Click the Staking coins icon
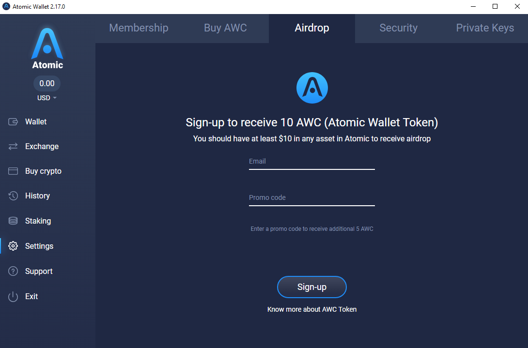Screen dimensions: 528x348 point(13,221)
